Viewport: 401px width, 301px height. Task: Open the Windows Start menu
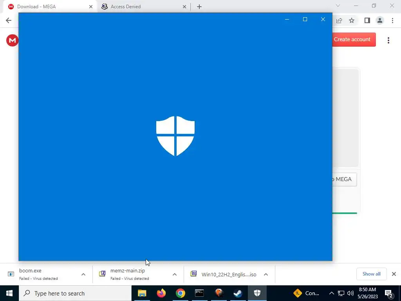(9, 293)
